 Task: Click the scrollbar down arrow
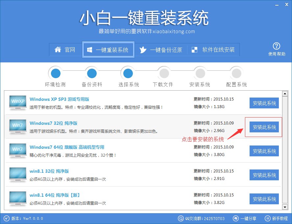pos(285,207)
